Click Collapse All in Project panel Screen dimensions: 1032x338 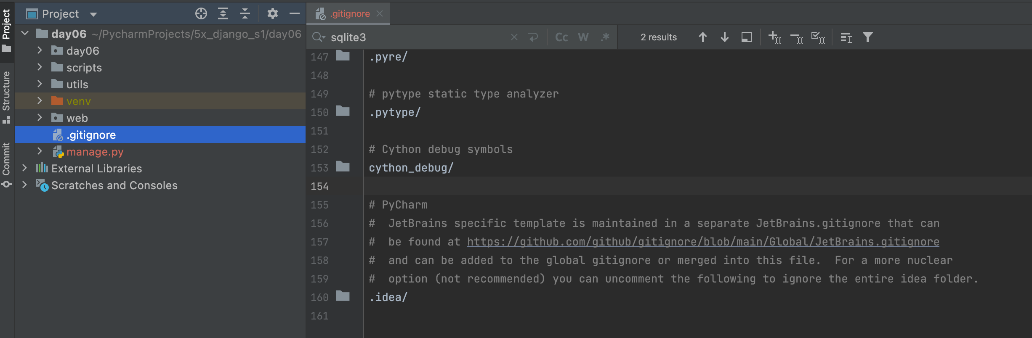(245, 14)
